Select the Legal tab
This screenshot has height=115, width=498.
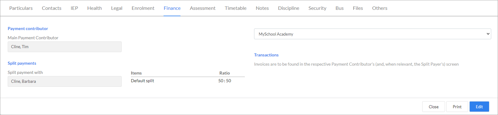point(117,8)
